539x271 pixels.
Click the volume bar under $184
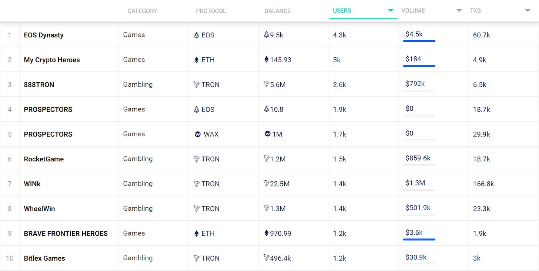click(x=419, y=66)
